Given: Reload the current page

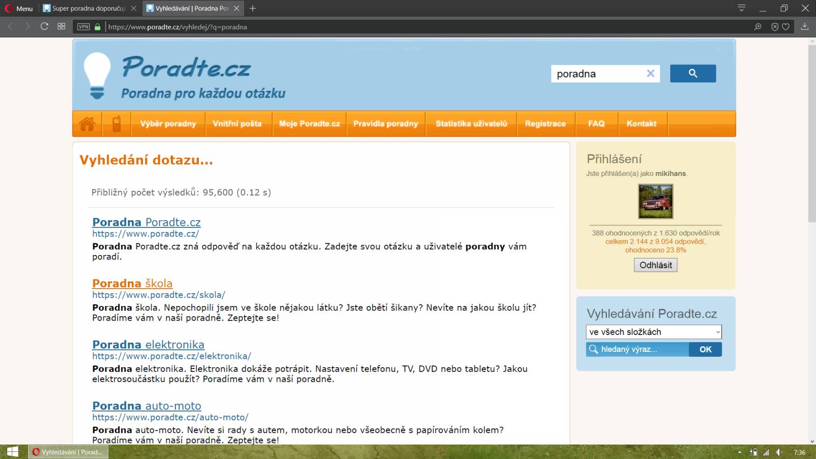Looking at the screenshot, I should point(44,27).
